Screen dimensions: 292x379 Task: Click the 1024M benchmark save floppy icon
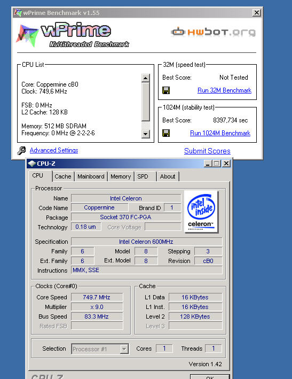coord(166,133)
